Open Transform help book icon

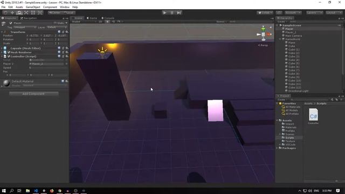tap(59, 32)
